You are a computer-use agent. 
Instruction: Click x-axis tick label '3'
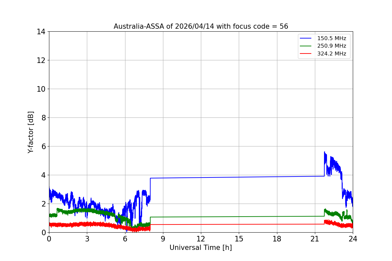87,238
